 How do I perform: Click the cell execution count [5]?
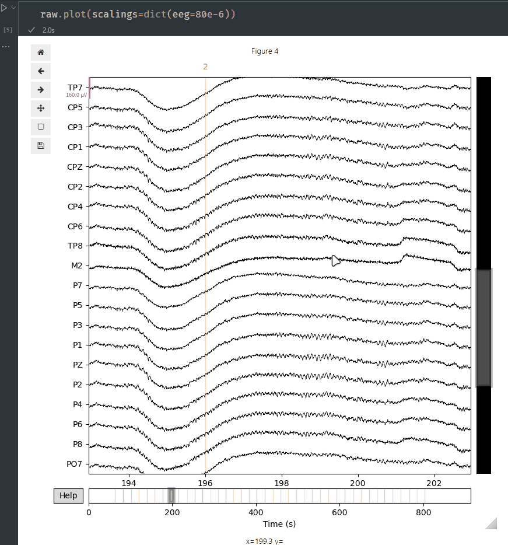(8, 29)
